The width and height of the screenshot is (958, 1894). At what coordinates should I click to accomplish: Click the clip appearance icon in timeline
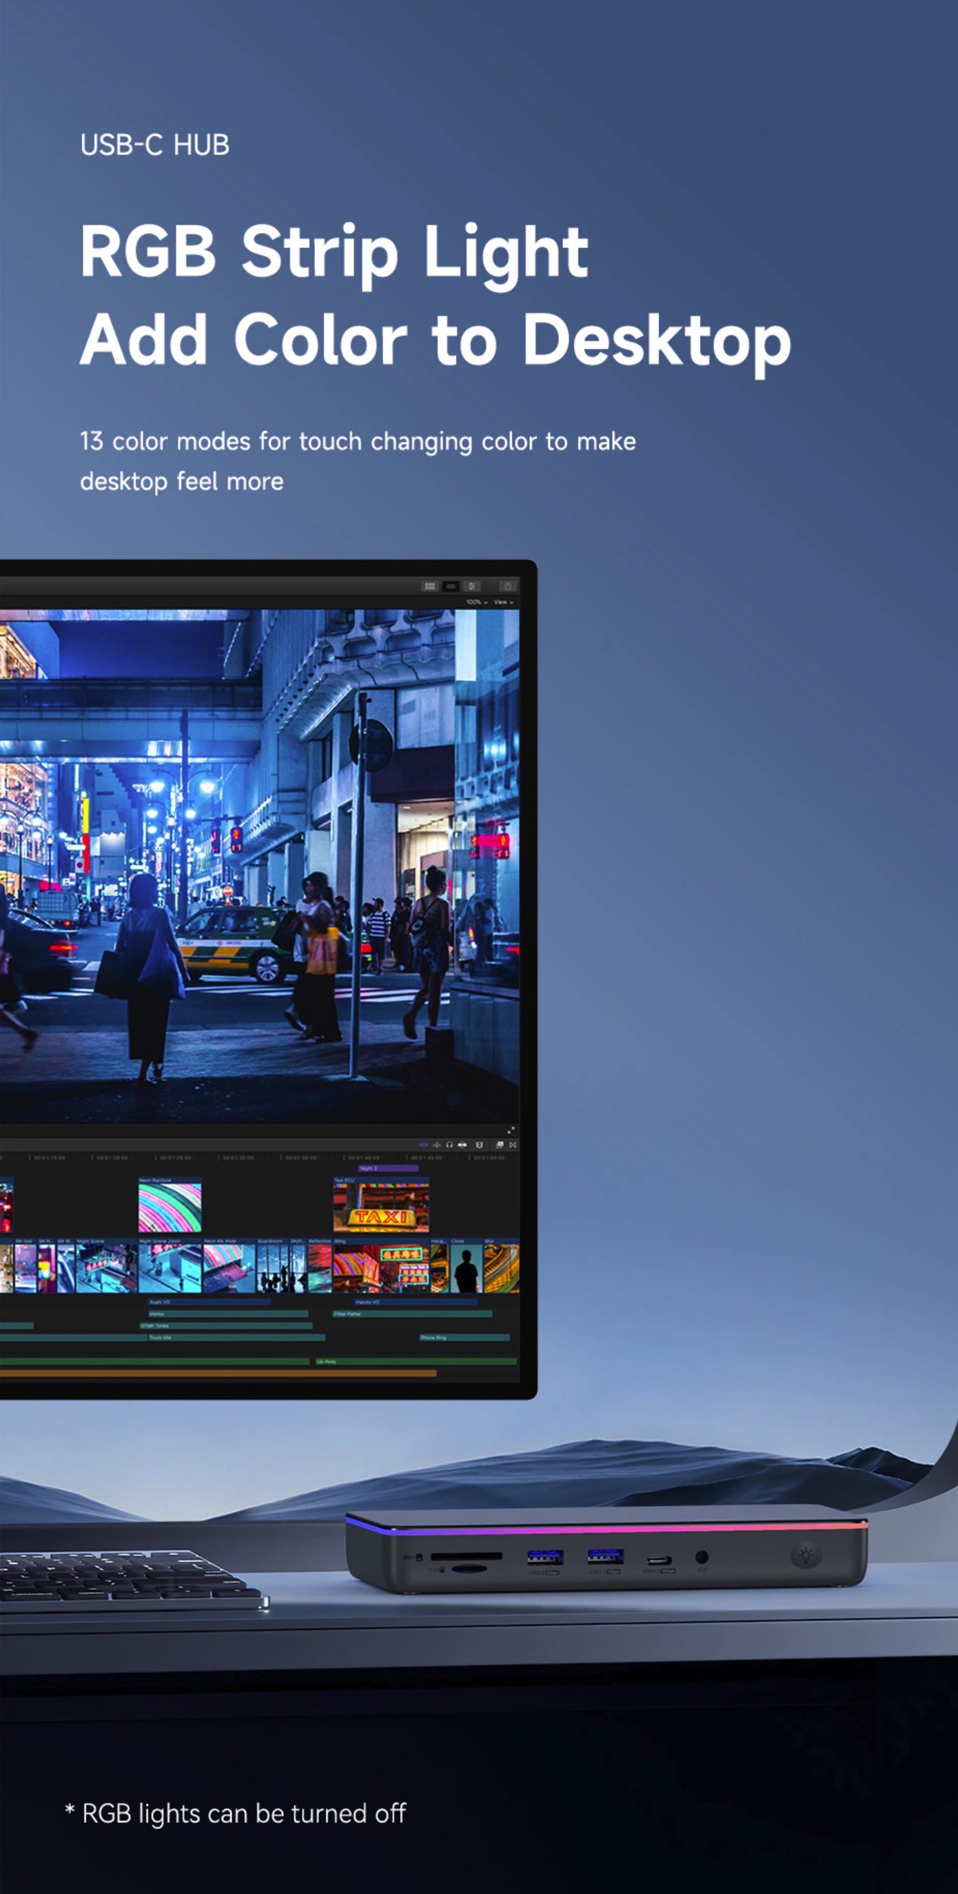click(x=480, y=1145)
